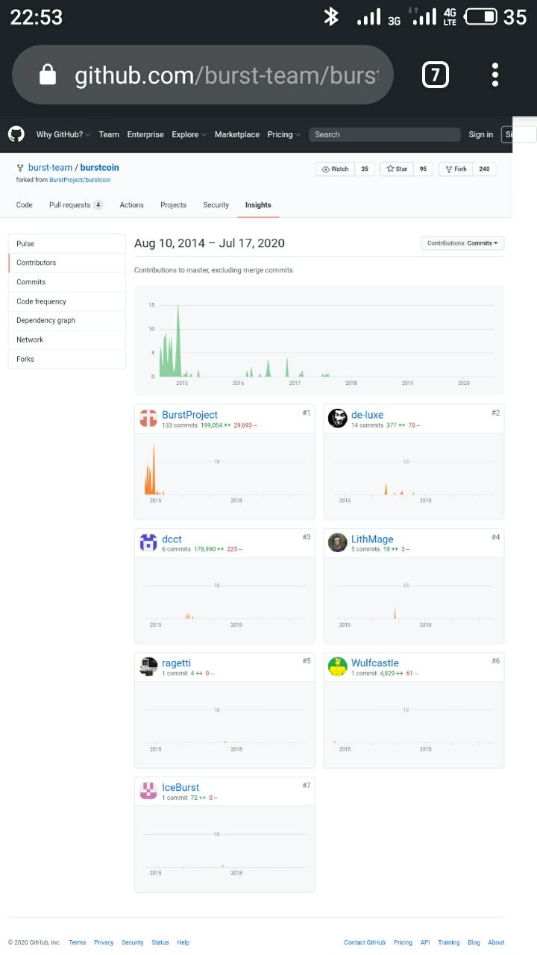Open Dependency graph in the sidebar
Image resolution: width=537 pixels, height=955 pixels.
pyautogui.click(x=67, y=320)
